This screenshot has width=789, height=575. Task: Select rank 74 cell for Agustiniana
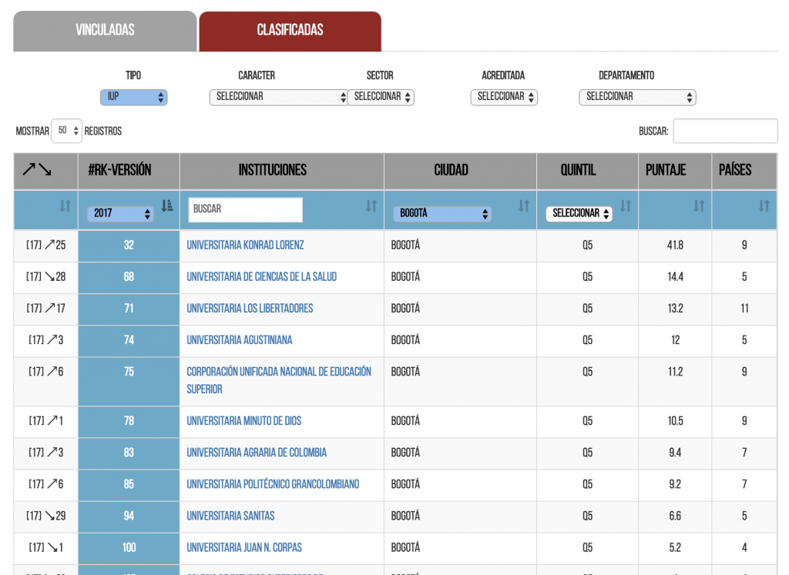[x=129, y=341]
